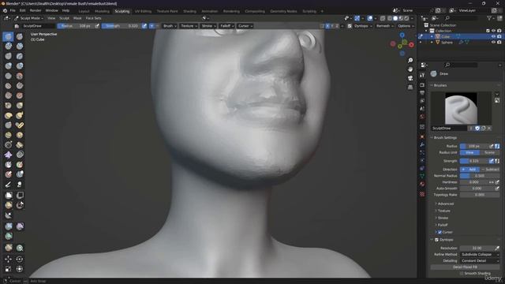
Task: Open the Sculpt Mode dropdown
Action: click(28, 18)
